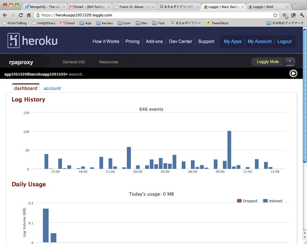
Task: Open the Gmail bookmark
Action: tap(67, 23)
